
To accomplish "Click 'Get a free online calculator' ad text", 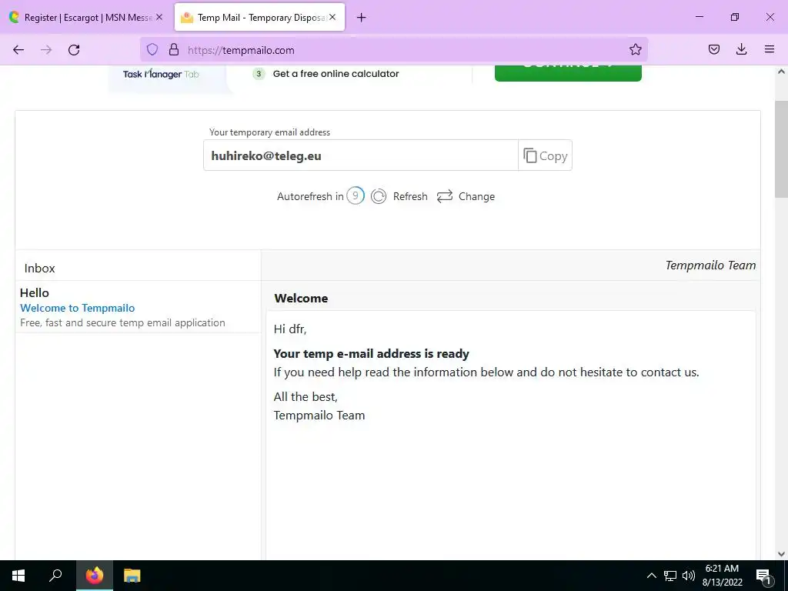I will 336,74.
